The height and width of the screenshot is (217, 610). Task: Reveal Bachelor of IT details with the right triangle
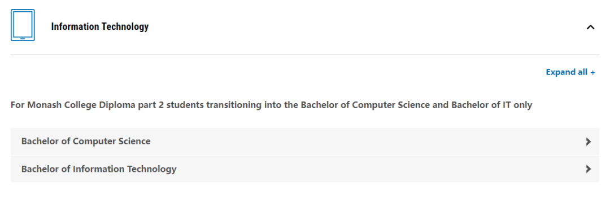click(x=588, y=169)
